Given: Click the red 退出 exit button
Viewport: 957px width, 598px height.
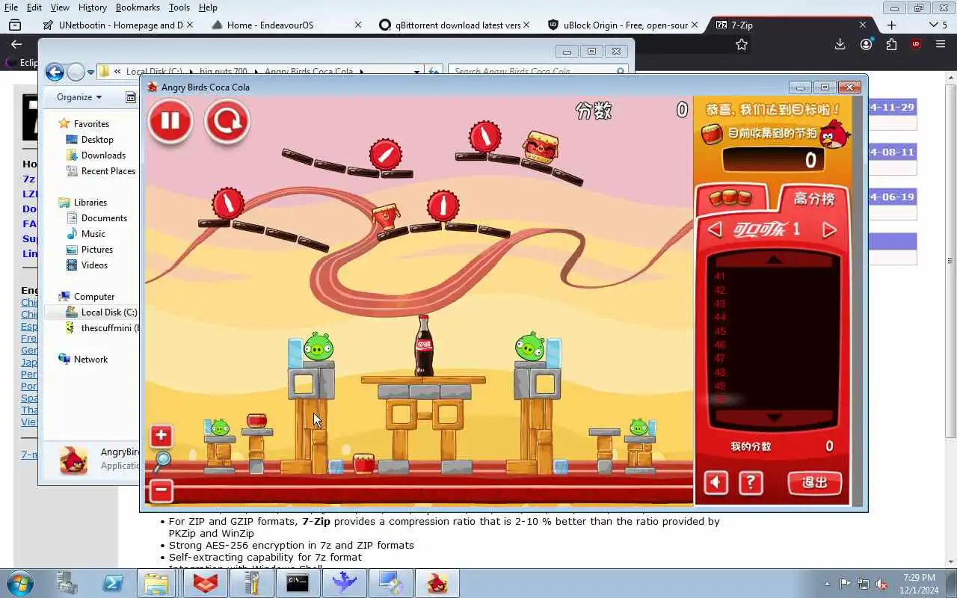Looking at the screenshot, I should 814,483.
